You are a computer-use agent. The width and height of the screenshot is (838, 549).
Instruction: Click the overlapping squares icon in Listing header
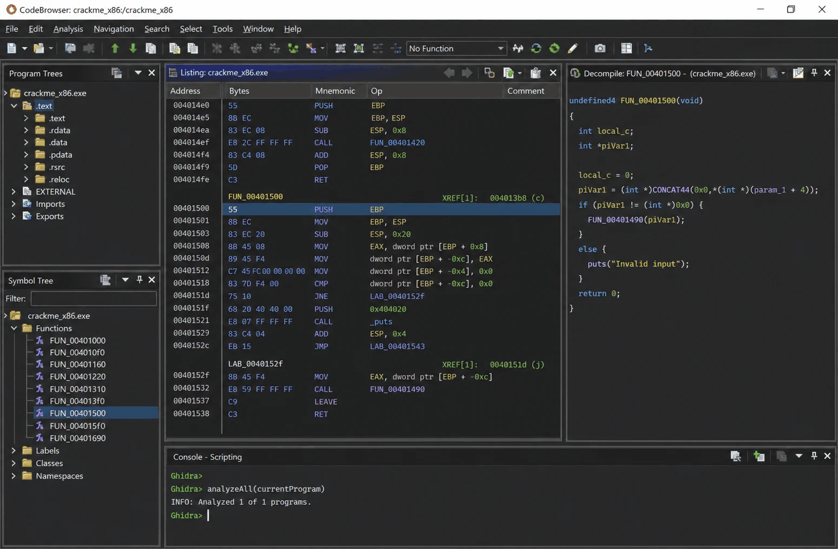(489, 72)
